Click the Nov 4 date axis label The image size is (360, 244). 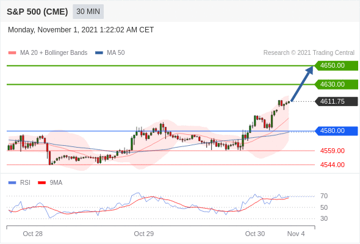(x=296, y=234)
